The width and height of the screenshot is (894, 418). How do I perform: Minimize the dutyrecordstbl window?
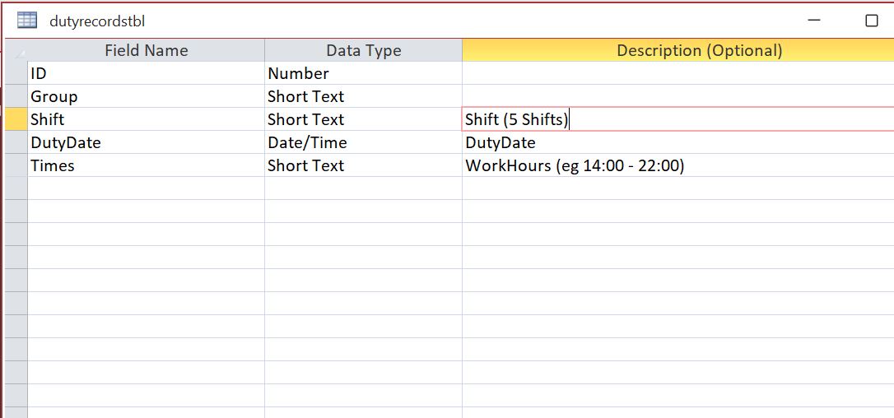click(814, 21)
